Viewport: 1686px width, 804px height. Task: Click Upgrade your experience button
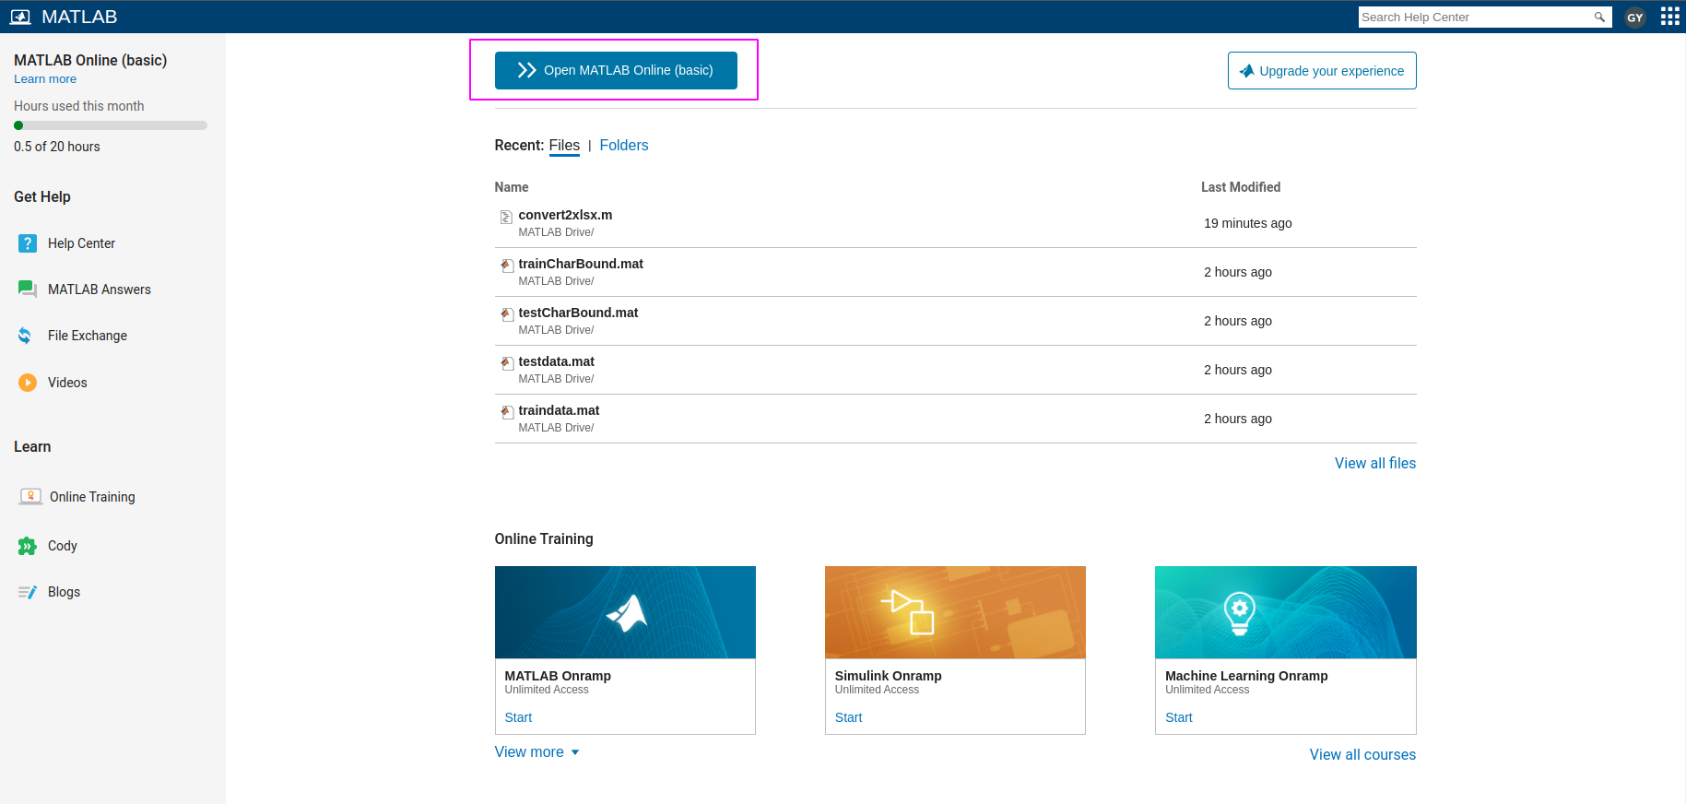point(1322,71)
